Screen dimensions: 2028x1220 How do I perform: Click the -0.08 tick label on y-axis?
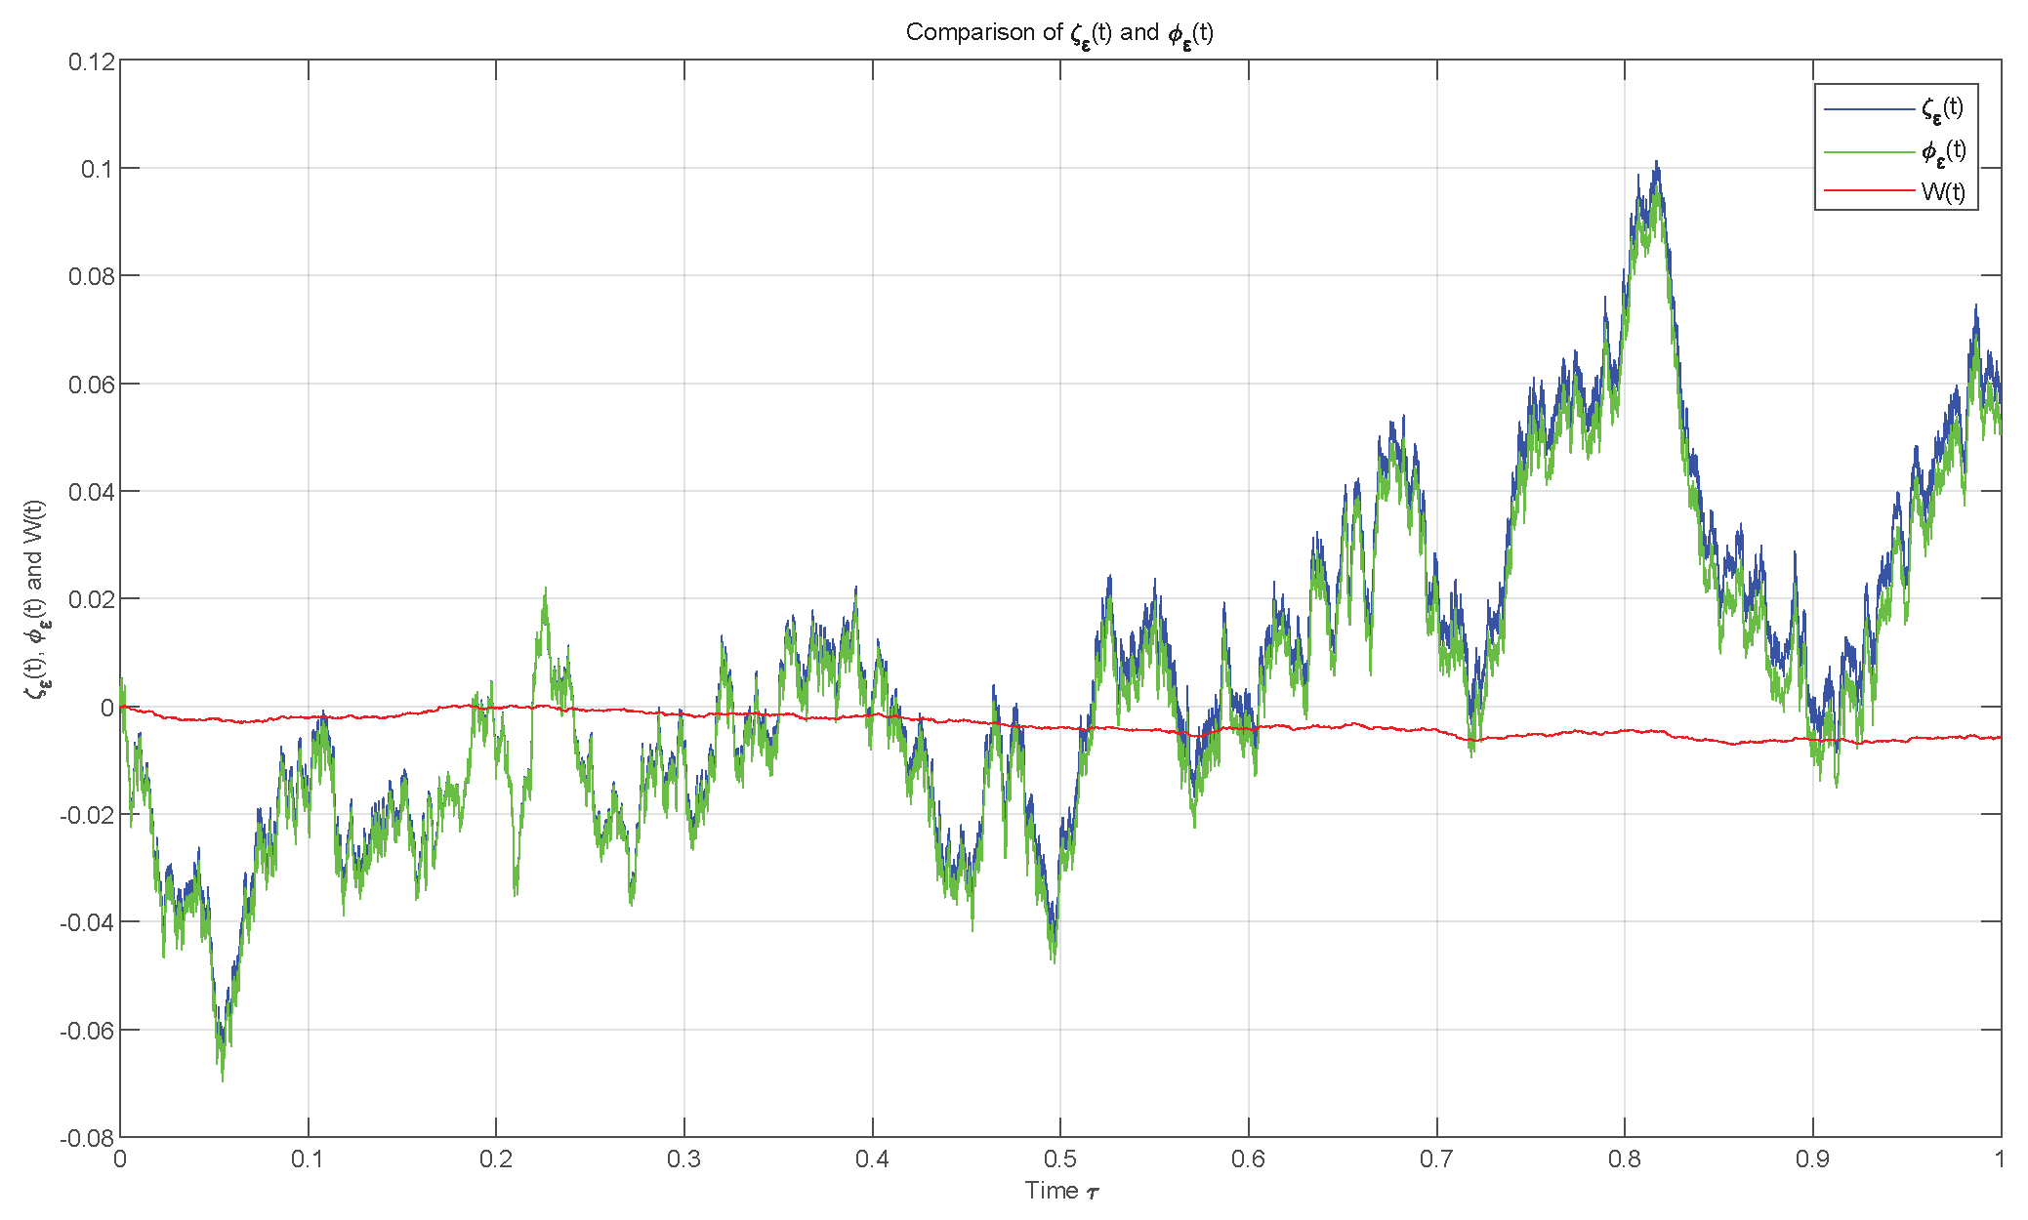point(88,1139)
